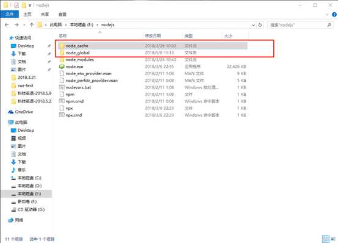The height and width of the screenshot is (243, 338).
Task: Open 视频 under 此电脑
Action: [22, 138]
